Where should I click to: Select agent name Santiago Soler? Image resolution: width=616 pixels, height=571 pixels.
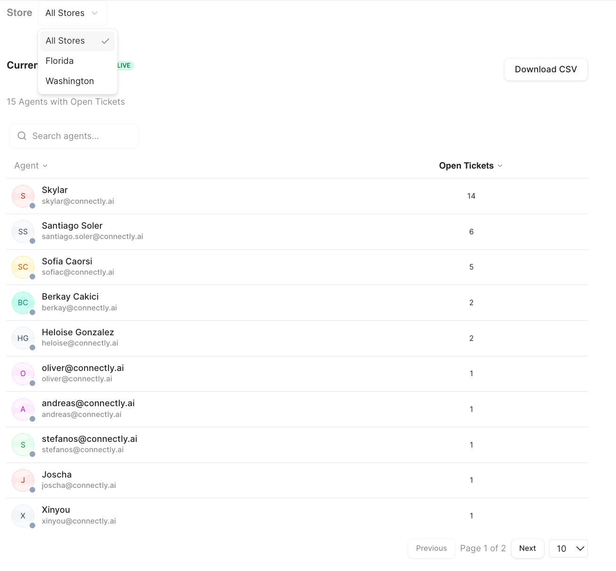[72, 226]
